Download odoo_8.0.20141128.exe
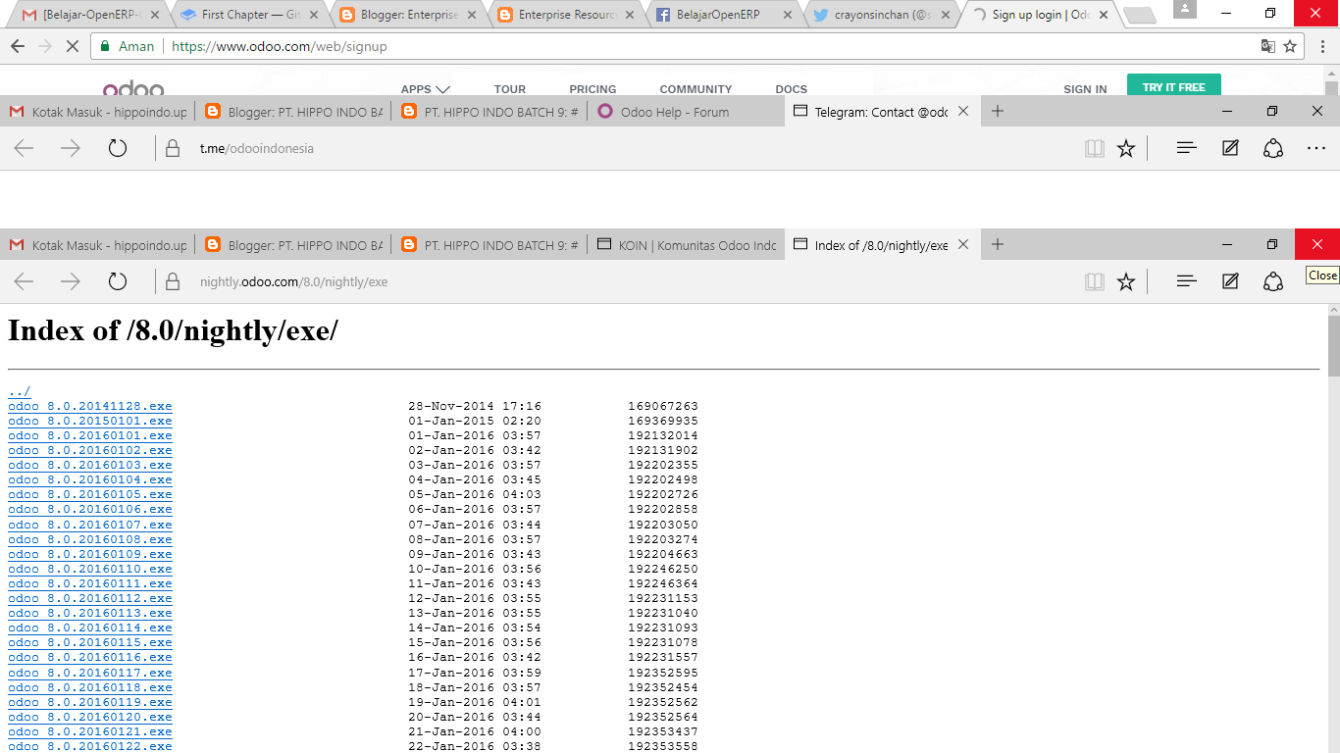 [90, 406]
